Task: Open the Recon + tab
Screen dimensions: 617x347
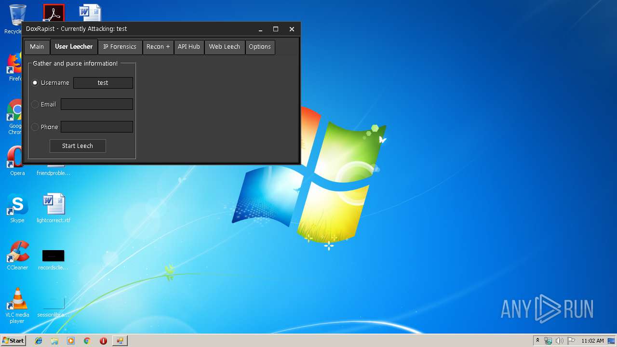Action: click(158, 47)
